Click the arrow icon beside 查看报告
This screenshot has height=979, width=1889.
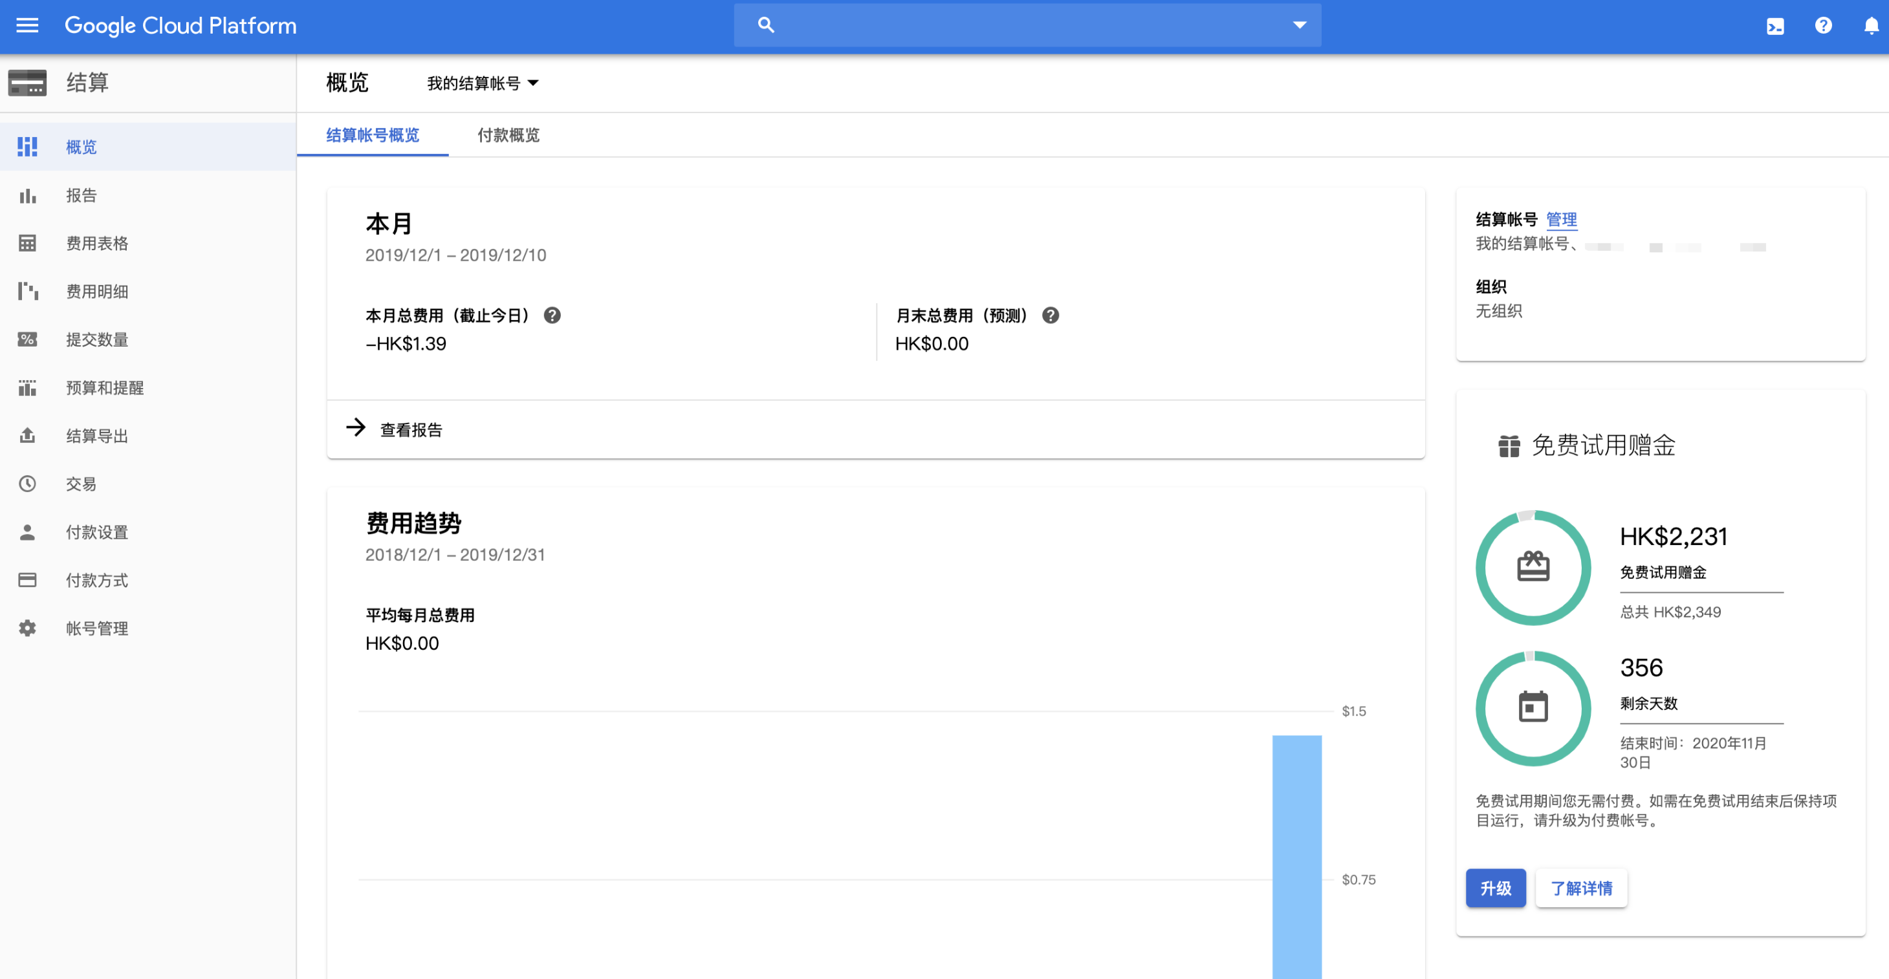pyautogui.click(x=356, y=427)
